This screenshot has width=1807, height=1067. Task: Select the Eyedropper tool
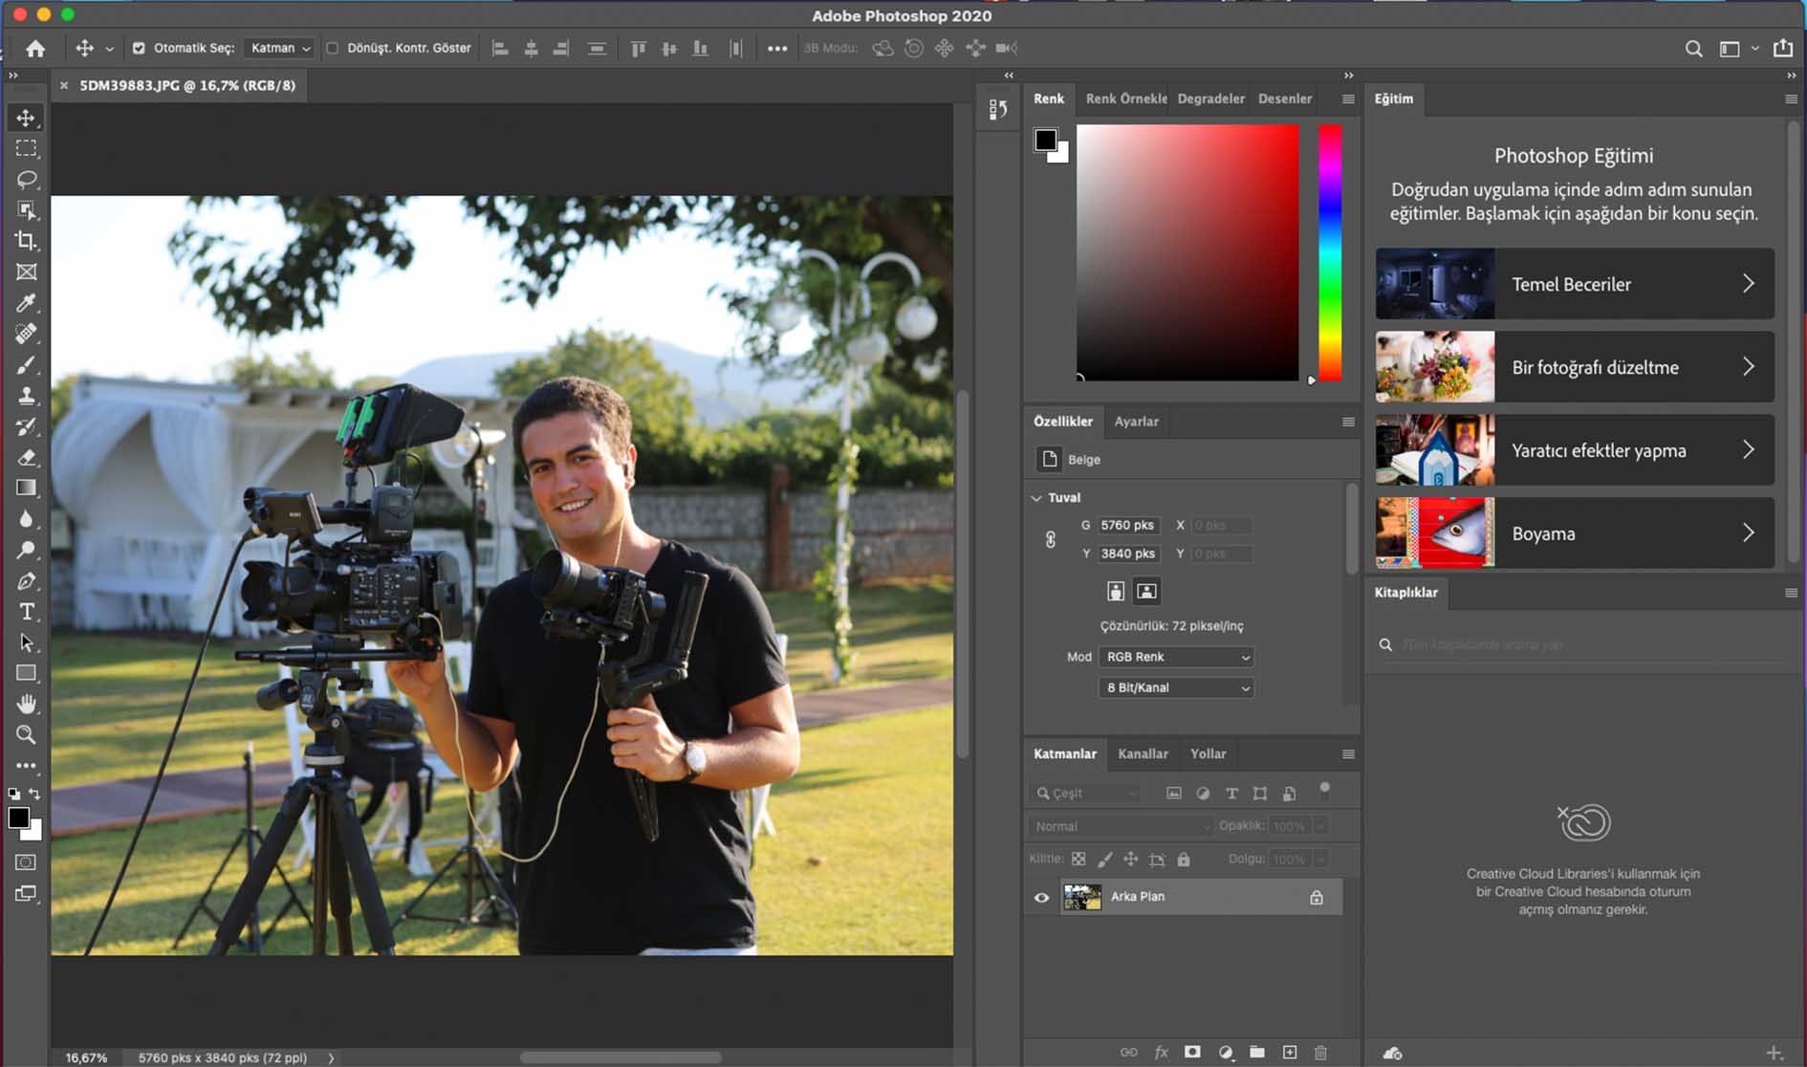pyautogui.click(x=26, y=303)
